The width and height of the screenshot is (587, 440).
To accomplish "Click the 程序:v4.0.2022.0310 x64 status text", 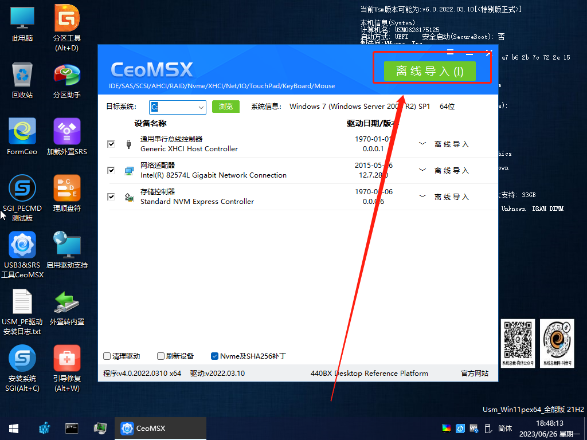I will [x=142, y=374].
